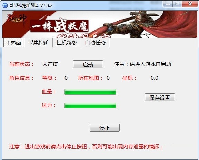Click the 坐标 value 0,0

point(155,78)
